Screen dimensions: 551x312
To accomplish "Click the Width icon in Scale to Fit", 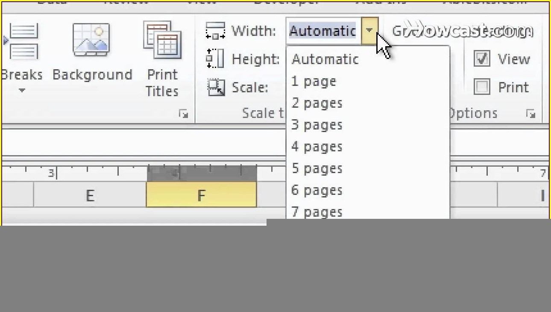I will (x=215, y=31).
